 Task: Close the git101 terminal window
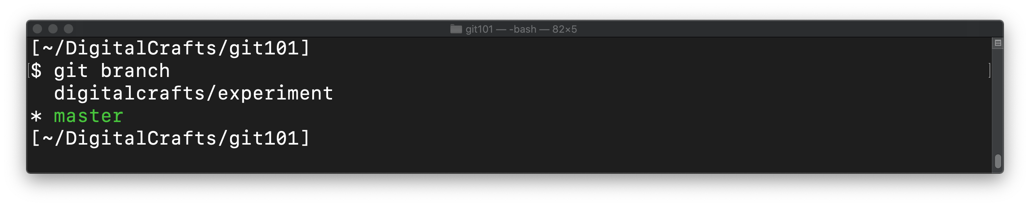pyautogui.click(x=38, y=29)
